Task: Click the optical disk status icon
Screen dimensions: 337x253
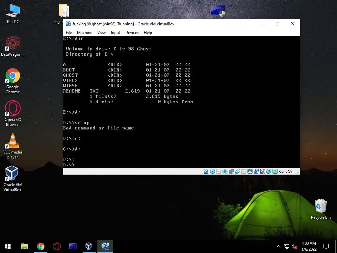Action: [212, 171]
